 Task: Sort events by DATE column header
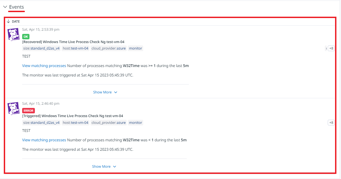pyautogui.click(x=16, y=22)
